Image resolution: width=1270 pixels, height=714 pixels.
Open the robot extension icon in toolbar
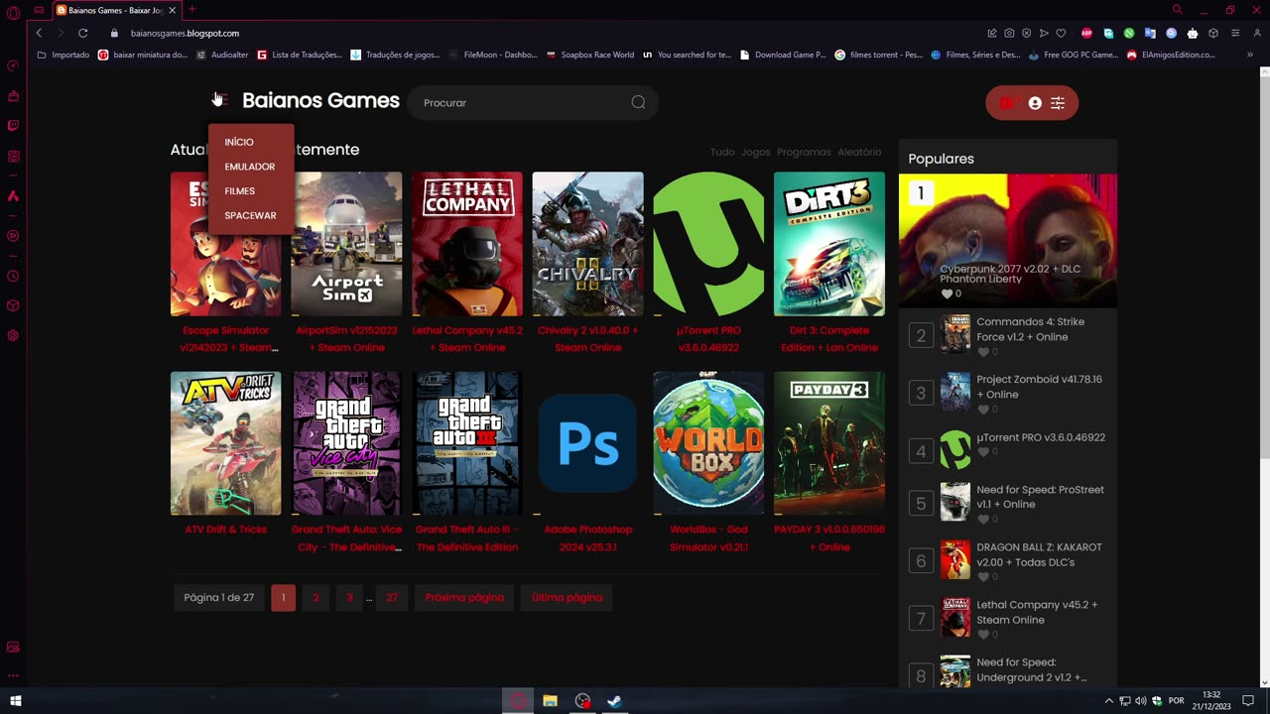(1193, 33)
